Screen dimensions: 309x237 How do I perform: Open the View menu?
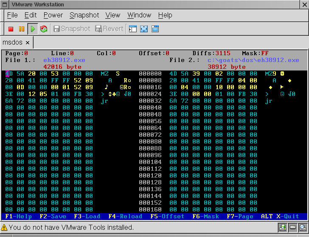click(113, 15)
